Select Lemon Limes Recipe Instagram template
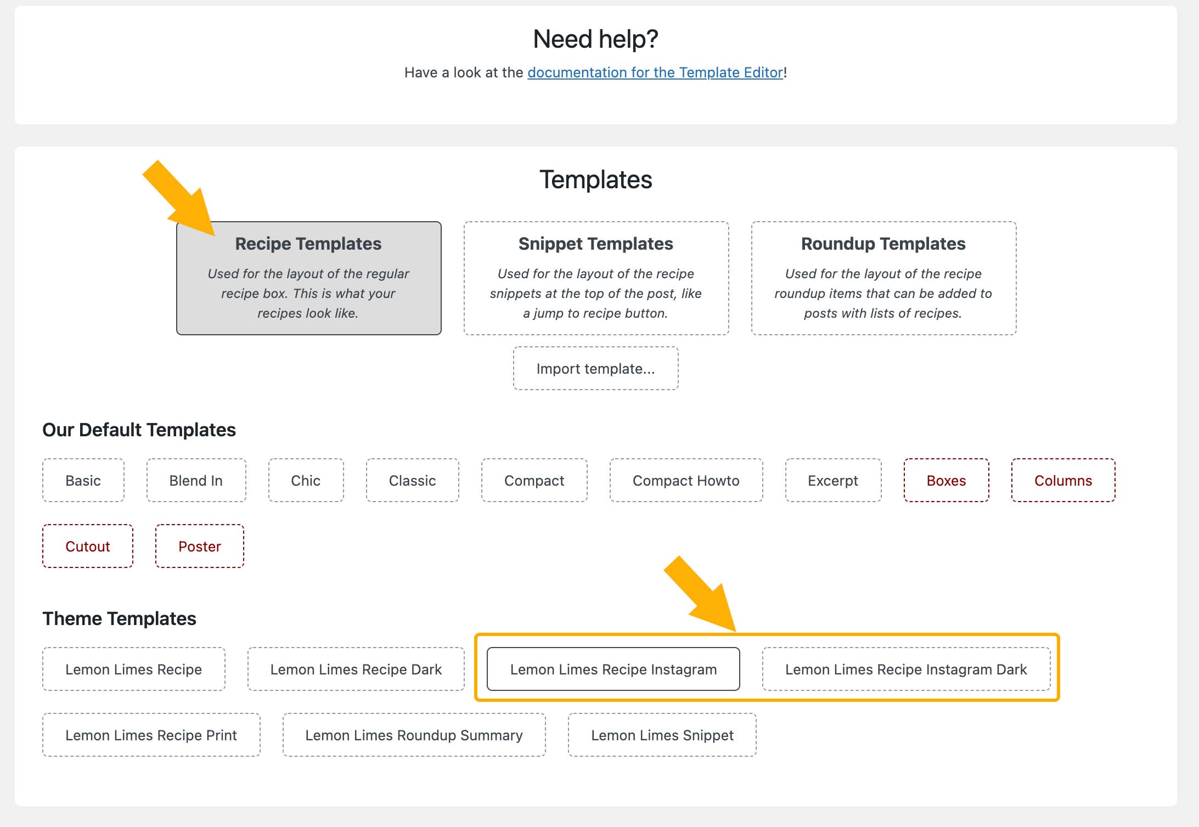This screenshot has height=827, width=1199. click(613, 670)
